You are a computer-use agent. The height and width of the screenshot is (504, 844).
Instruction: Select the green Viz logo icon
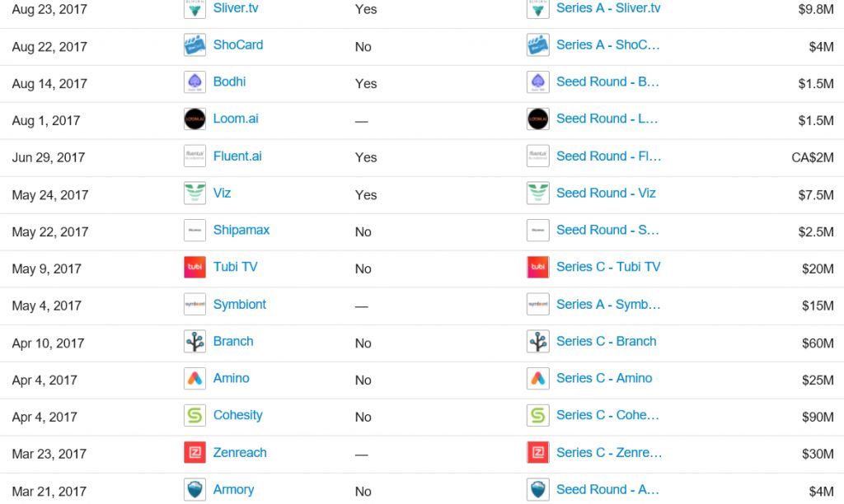pos(195,194)
